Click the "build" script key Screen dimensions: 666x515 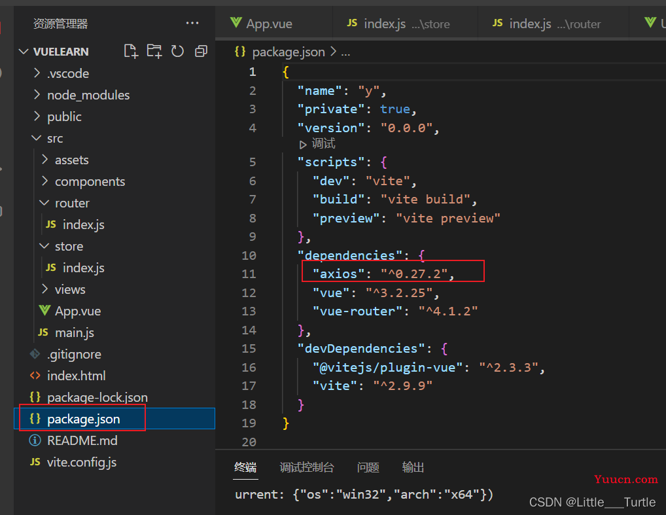tap(338, 200)
